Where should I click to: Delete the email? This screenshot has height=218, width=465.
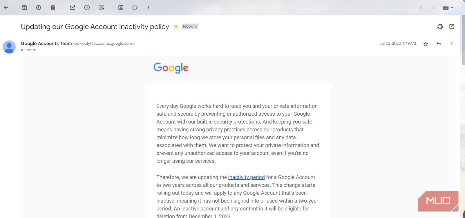coord(53,8)
